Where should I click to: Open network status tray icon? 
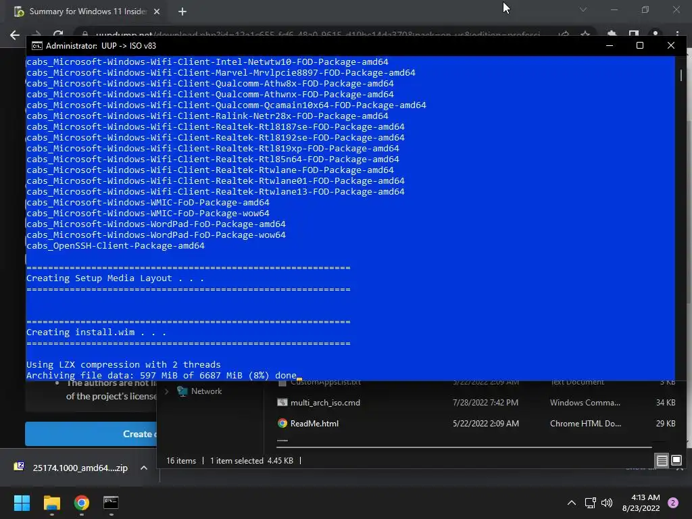(x=590, y=503)
